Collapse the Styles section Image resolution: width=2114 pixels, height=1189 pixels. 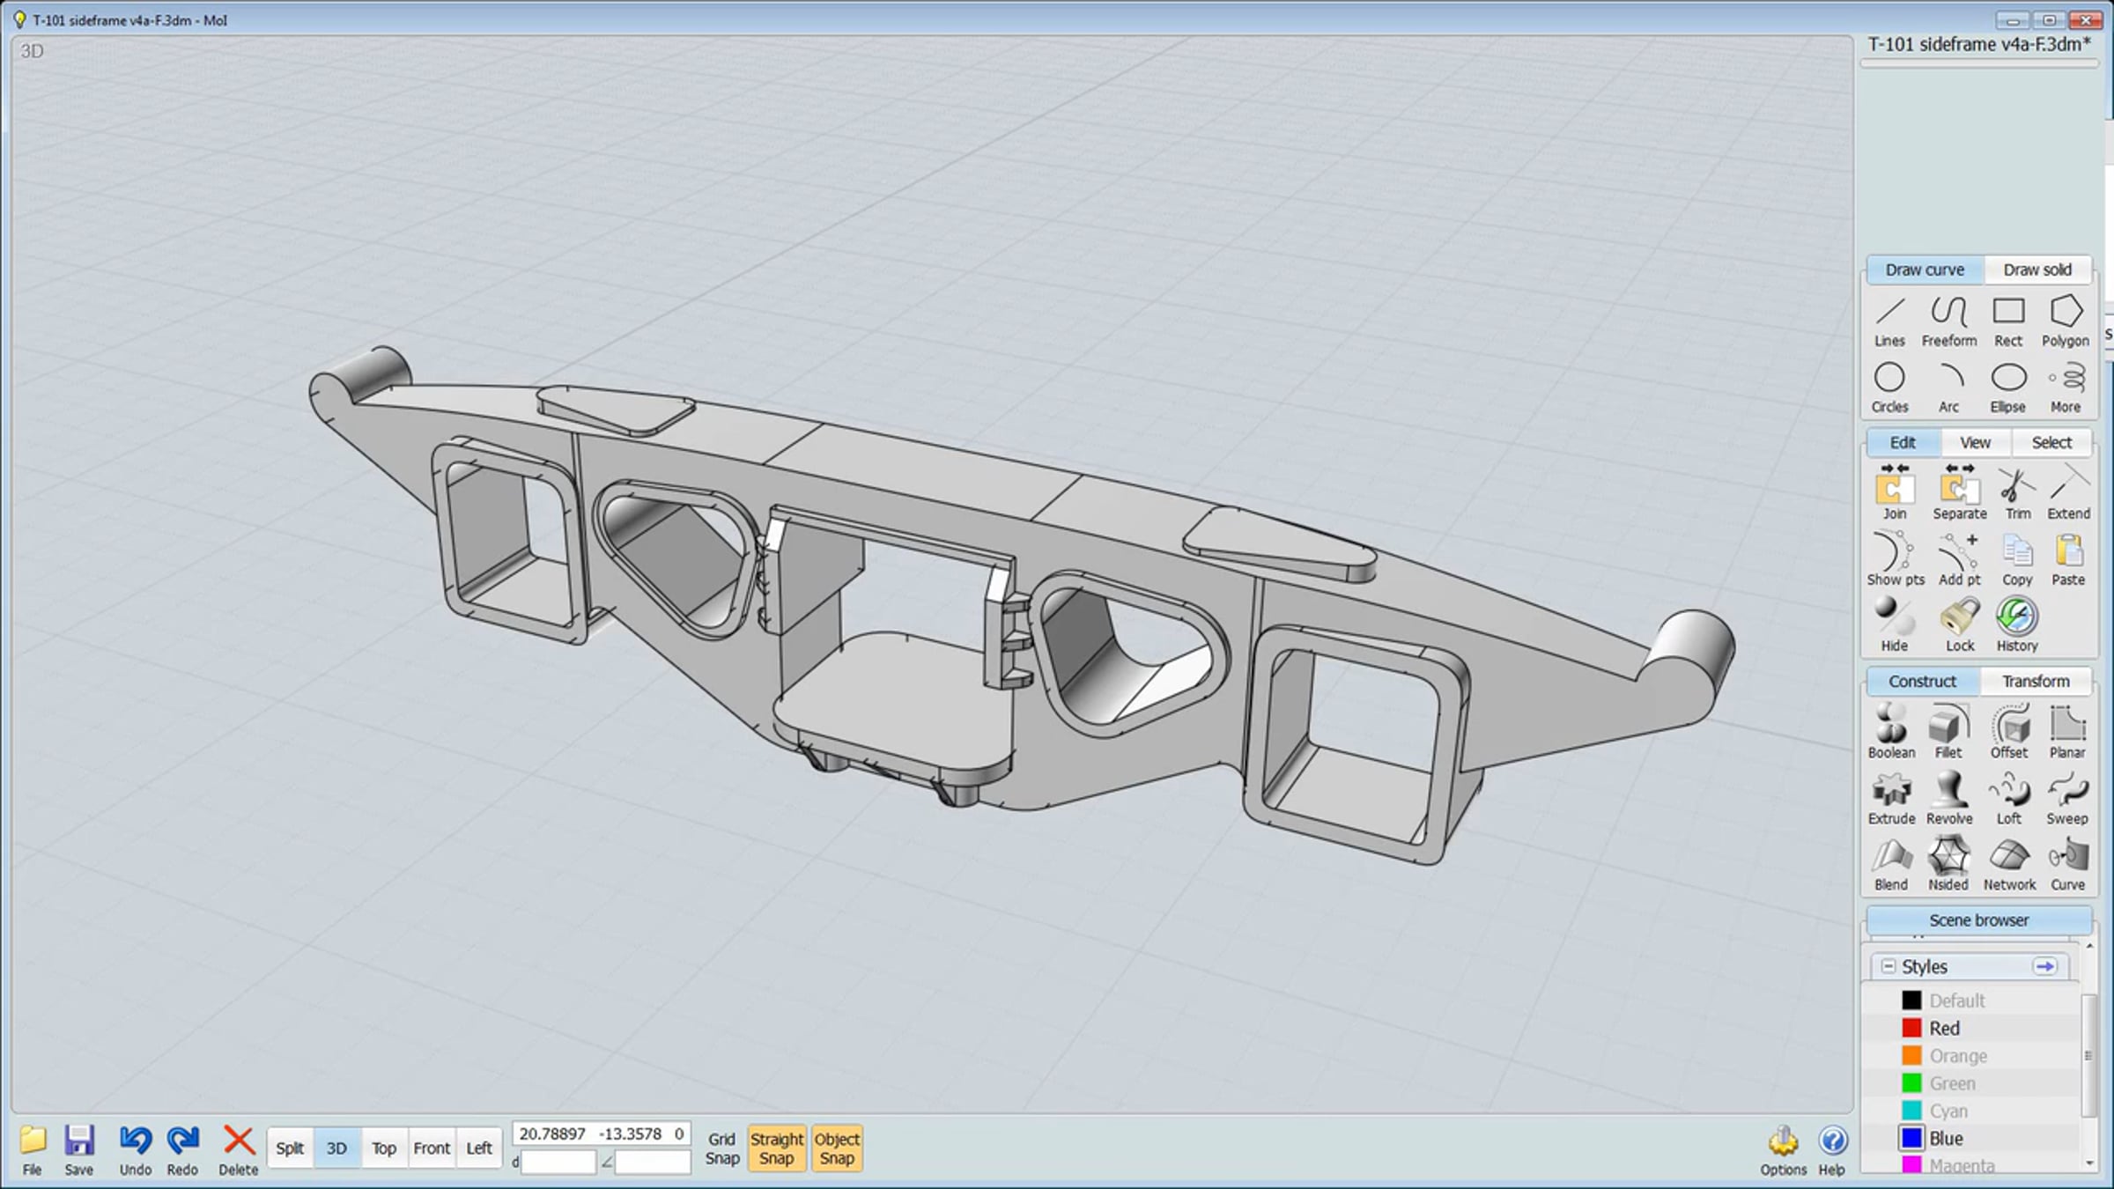click(1888, 966)
